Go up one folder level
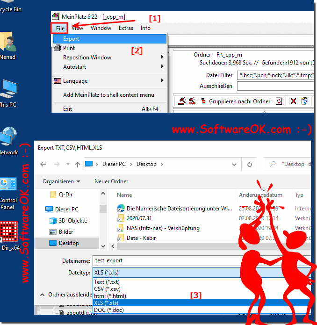This screenshot has width=317, height=325. [78, 164]
